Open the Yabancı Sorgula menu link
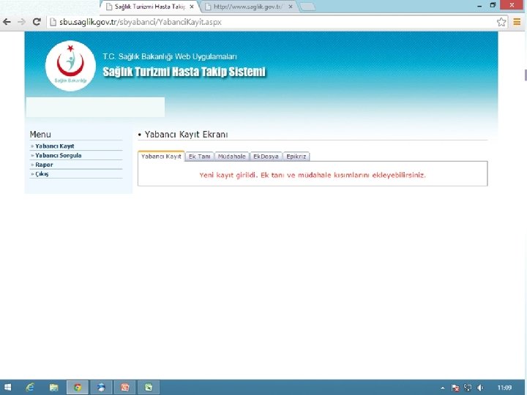 pyautogui.click(x=58, y=156)
